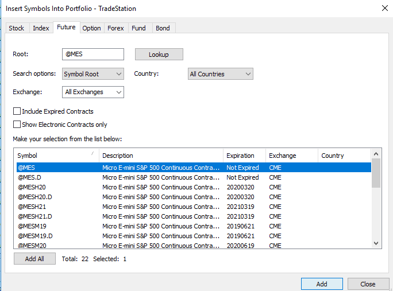
Task: Close the Insert Symbols dialog with X
Action: coord(385,8)
